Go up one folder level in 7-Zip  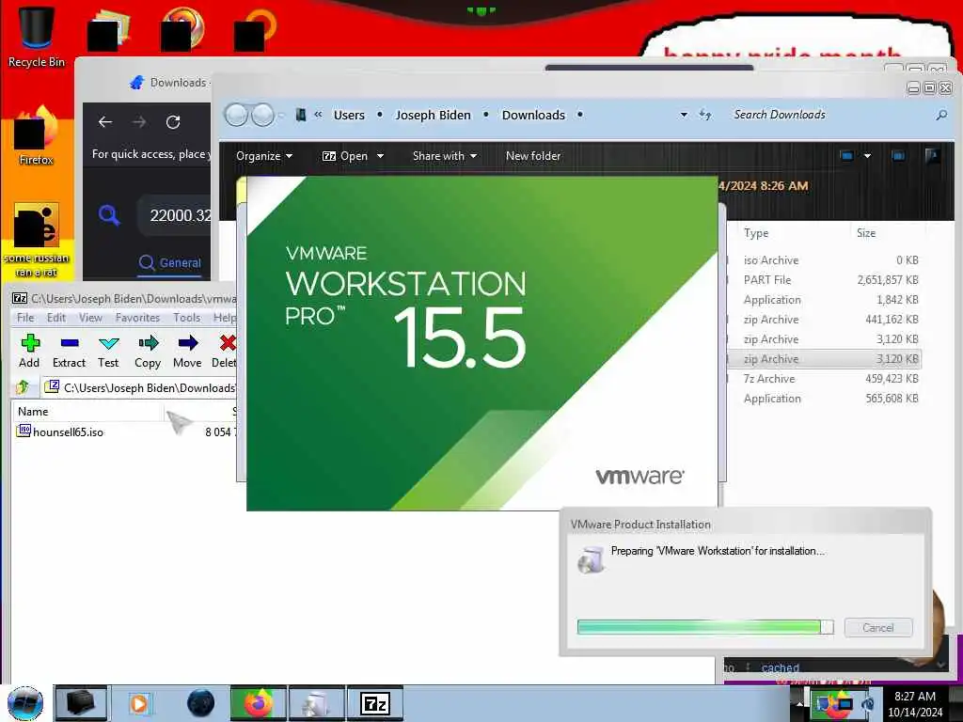click(x=24, y=387)
